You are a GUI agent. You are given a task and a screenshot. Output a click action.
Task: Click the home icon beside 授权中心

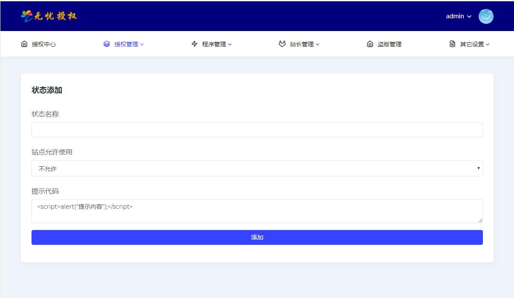24,44
